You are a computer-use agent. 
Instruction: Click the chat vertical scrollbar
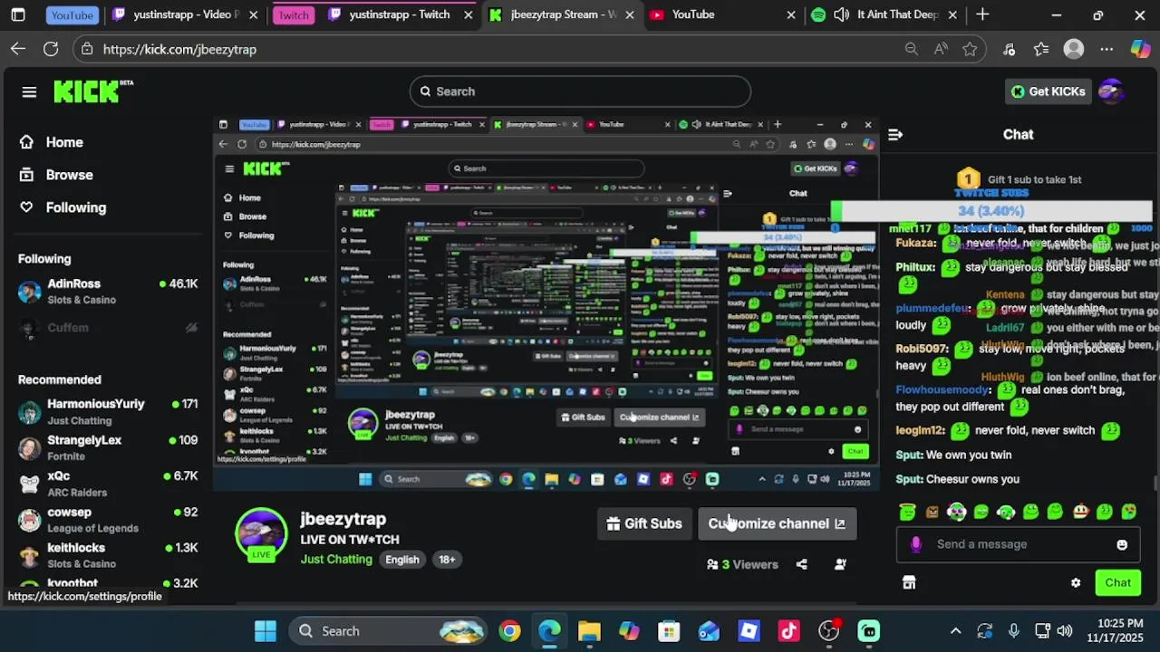click(x=1155, y=484)
